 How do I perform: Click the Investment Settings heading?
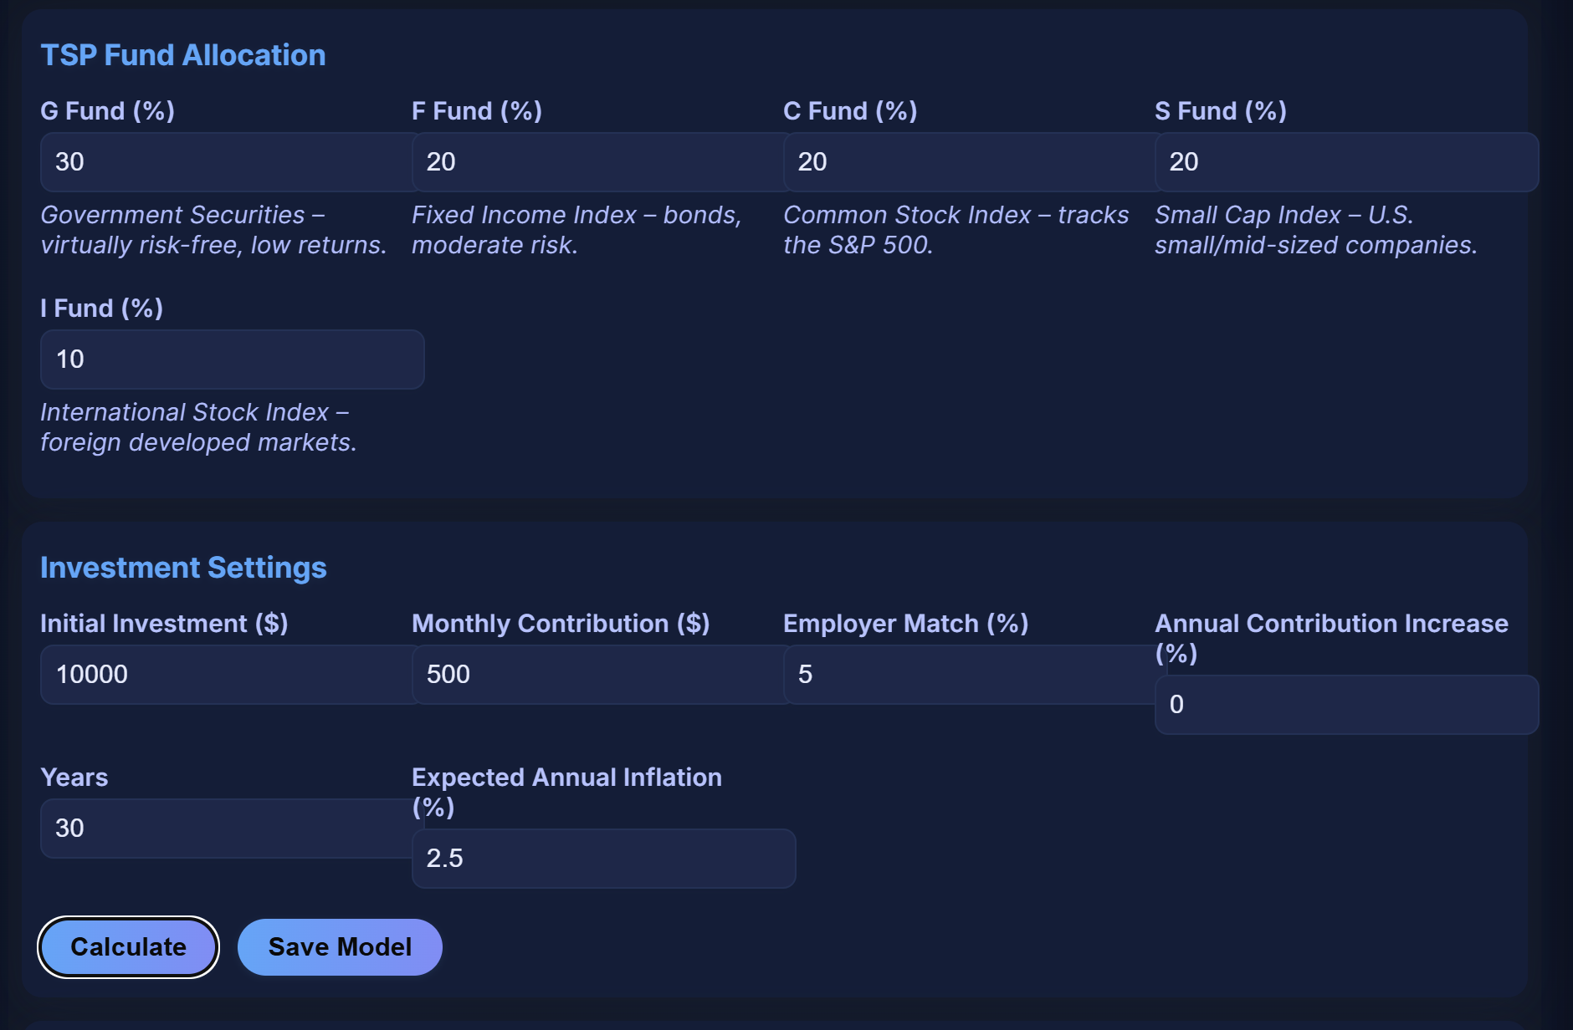183,568
